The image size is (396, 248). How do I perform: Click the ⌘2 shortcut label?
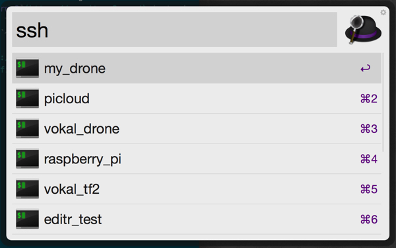[x=369, y=99]
